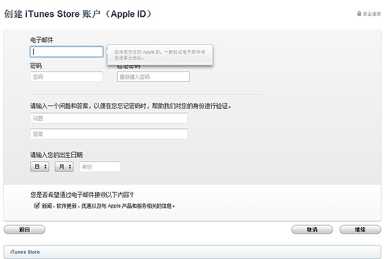
Task: Uncheck the news and software updates checkbox
Action: [x=36, y=206]
